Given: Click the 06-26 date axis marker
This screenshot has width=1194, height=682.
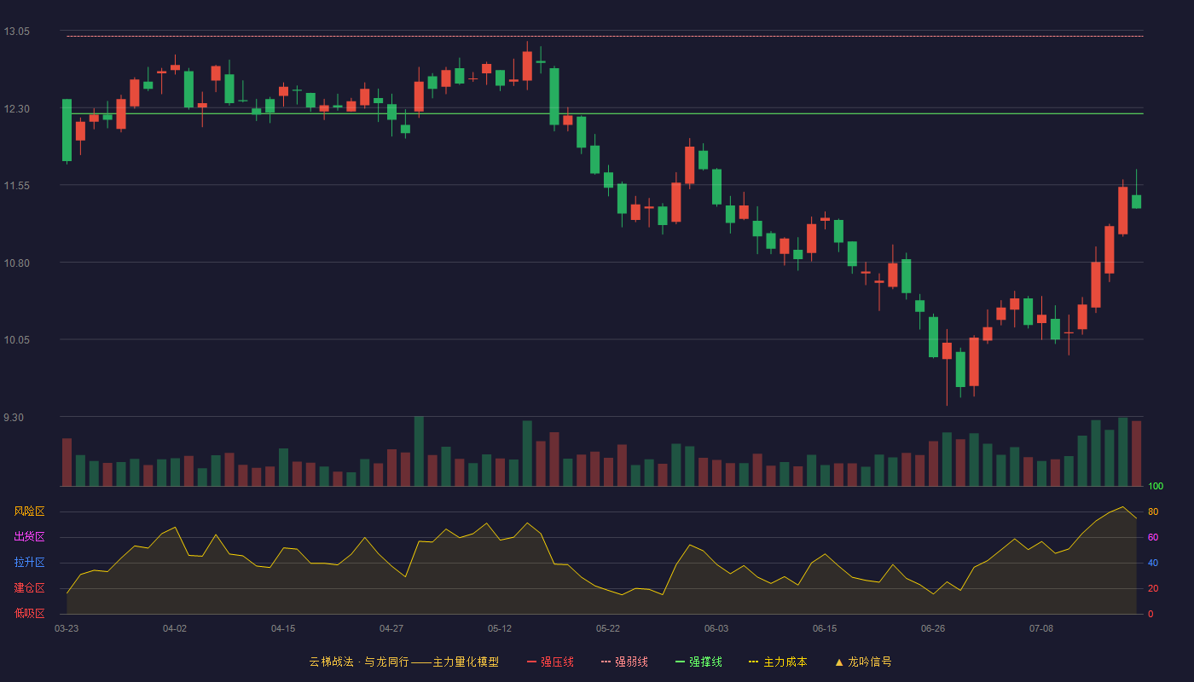Looking at the screenshot, I should coord(933,628).
